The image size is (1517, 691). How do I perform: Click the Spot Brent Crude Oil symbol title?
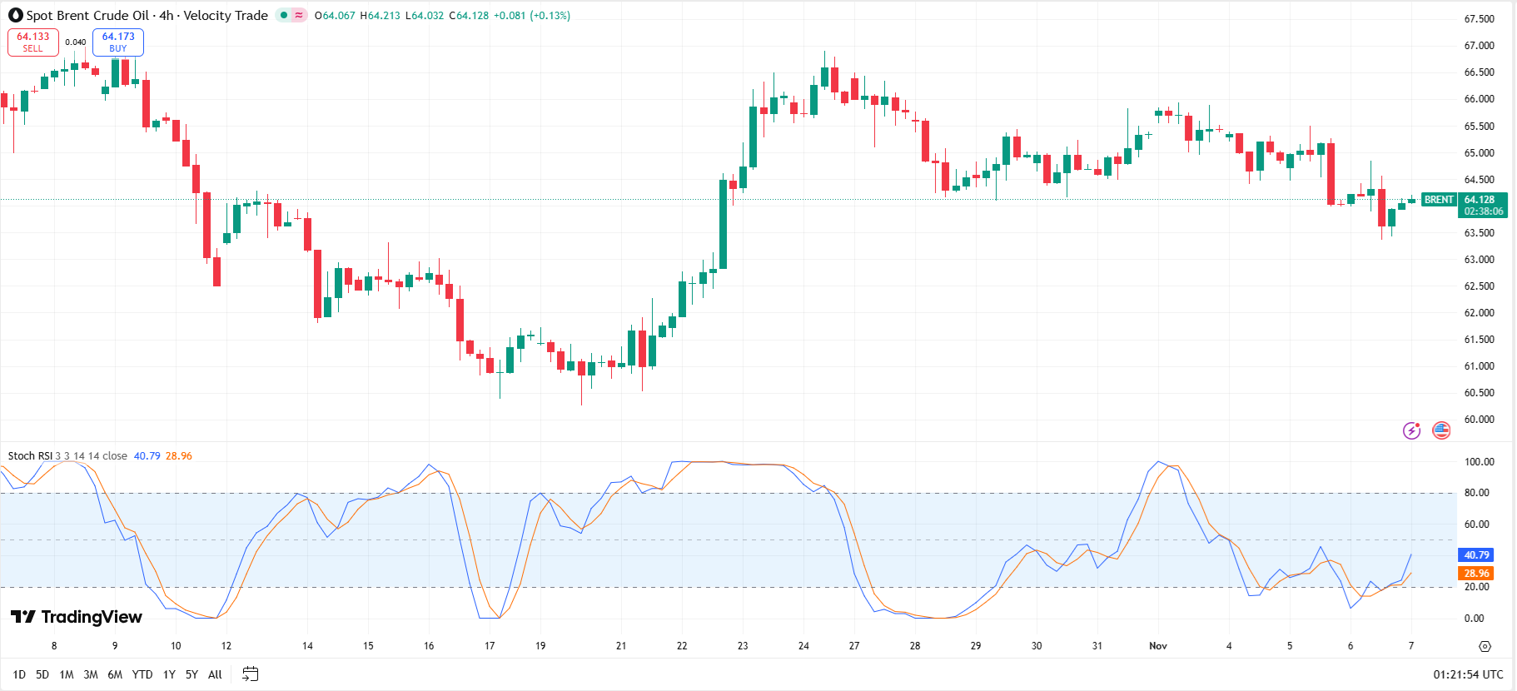87,15
